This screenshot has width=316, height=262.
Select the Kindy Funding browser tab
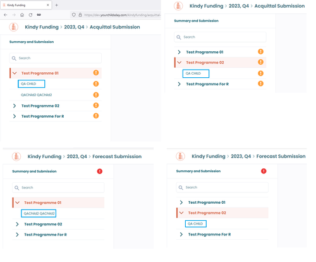[x=26, y=5]
